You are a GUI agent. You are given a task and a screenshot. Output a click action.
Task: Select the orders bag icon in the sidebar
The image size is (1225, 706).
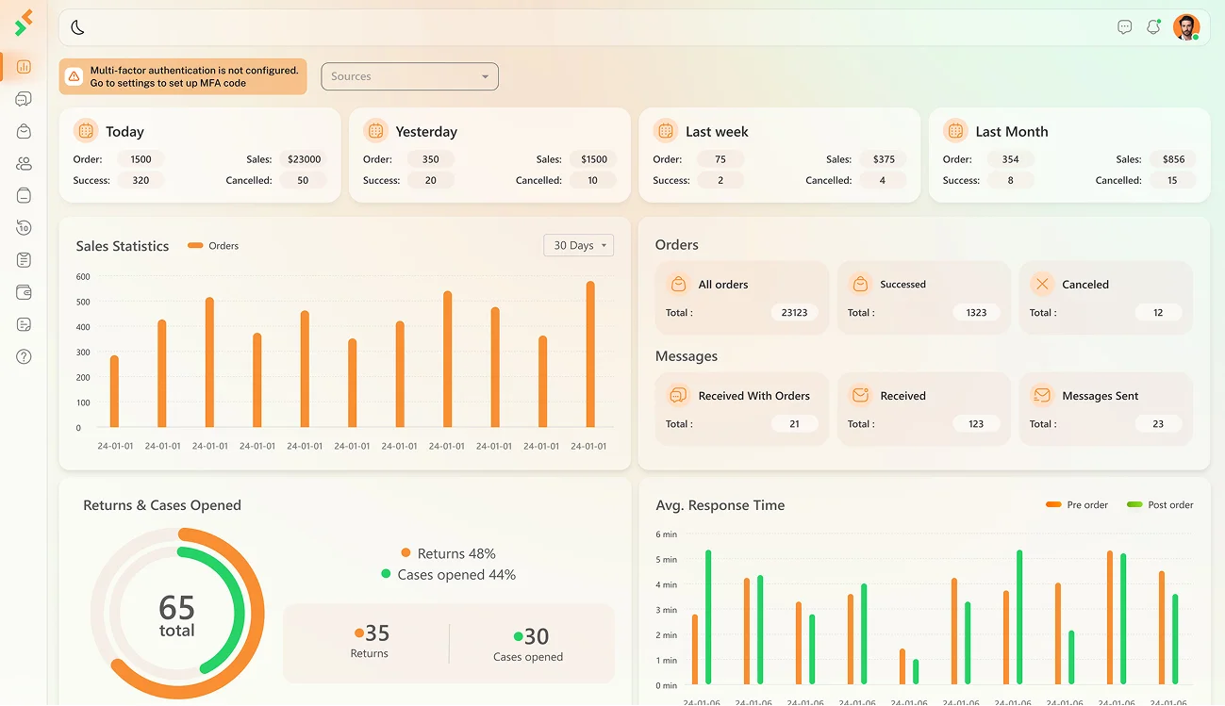click(24, 131)
